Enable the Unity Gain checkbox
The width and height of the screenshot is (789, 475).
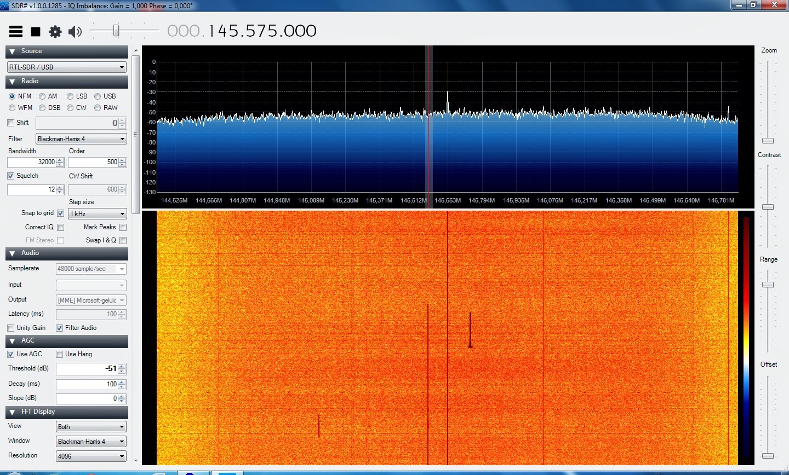pos(10,328)
